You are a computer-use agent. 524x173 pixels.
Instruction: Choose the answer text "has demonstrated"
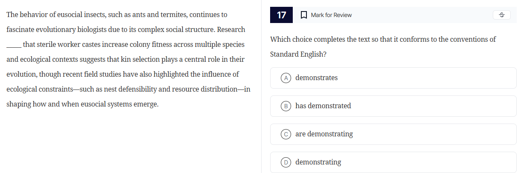coord(323,106)
